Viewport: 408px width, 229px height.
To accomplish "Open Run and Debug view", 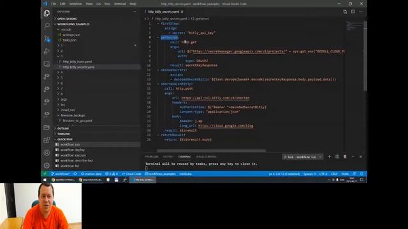I will 47,51.
